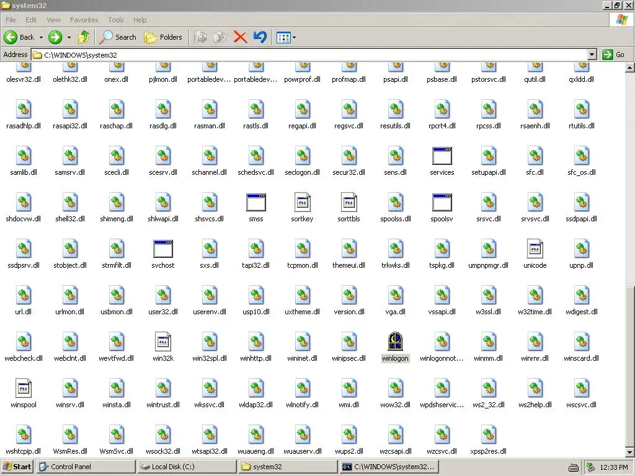Viewport: 635px width, 476px height.
Task: Click the red Delete X icon
Action: 240,37
